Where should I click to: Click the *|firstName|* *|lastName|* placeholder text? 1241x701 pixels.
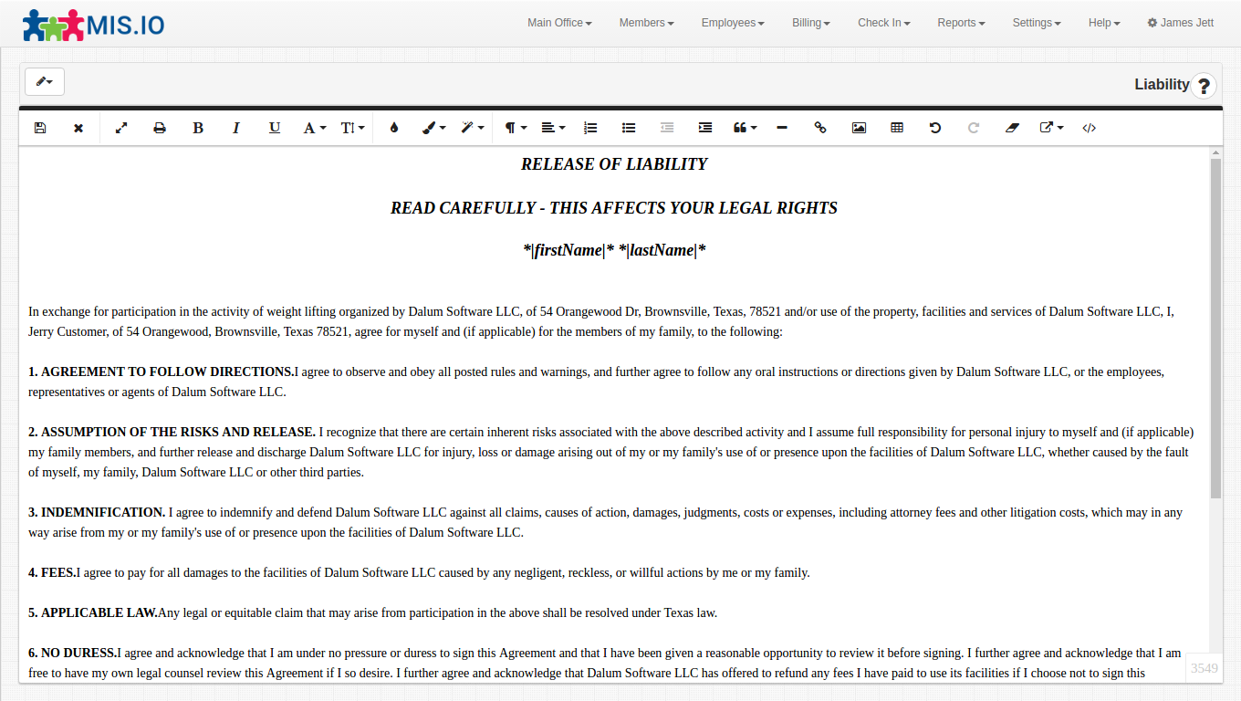coord(614,251)
